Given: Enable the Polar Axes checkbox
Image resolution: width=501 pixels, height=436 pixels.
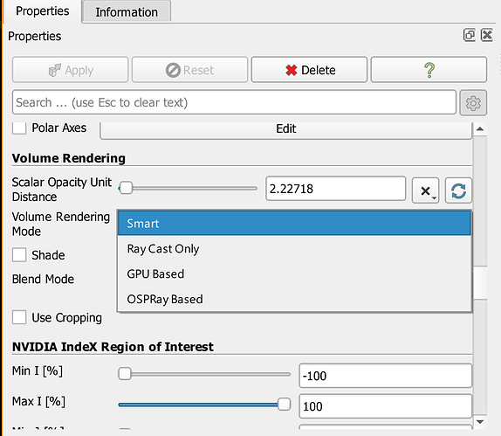Looking at the screenshot, I should coord(19,128).
